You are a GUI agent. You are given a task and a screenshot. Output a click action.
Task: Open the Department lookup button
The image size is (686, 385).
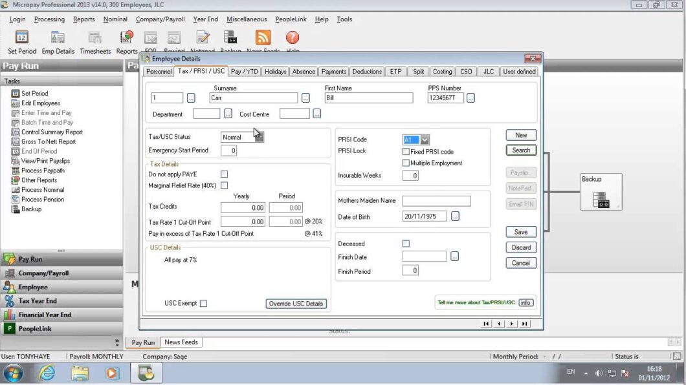(228, 114)
